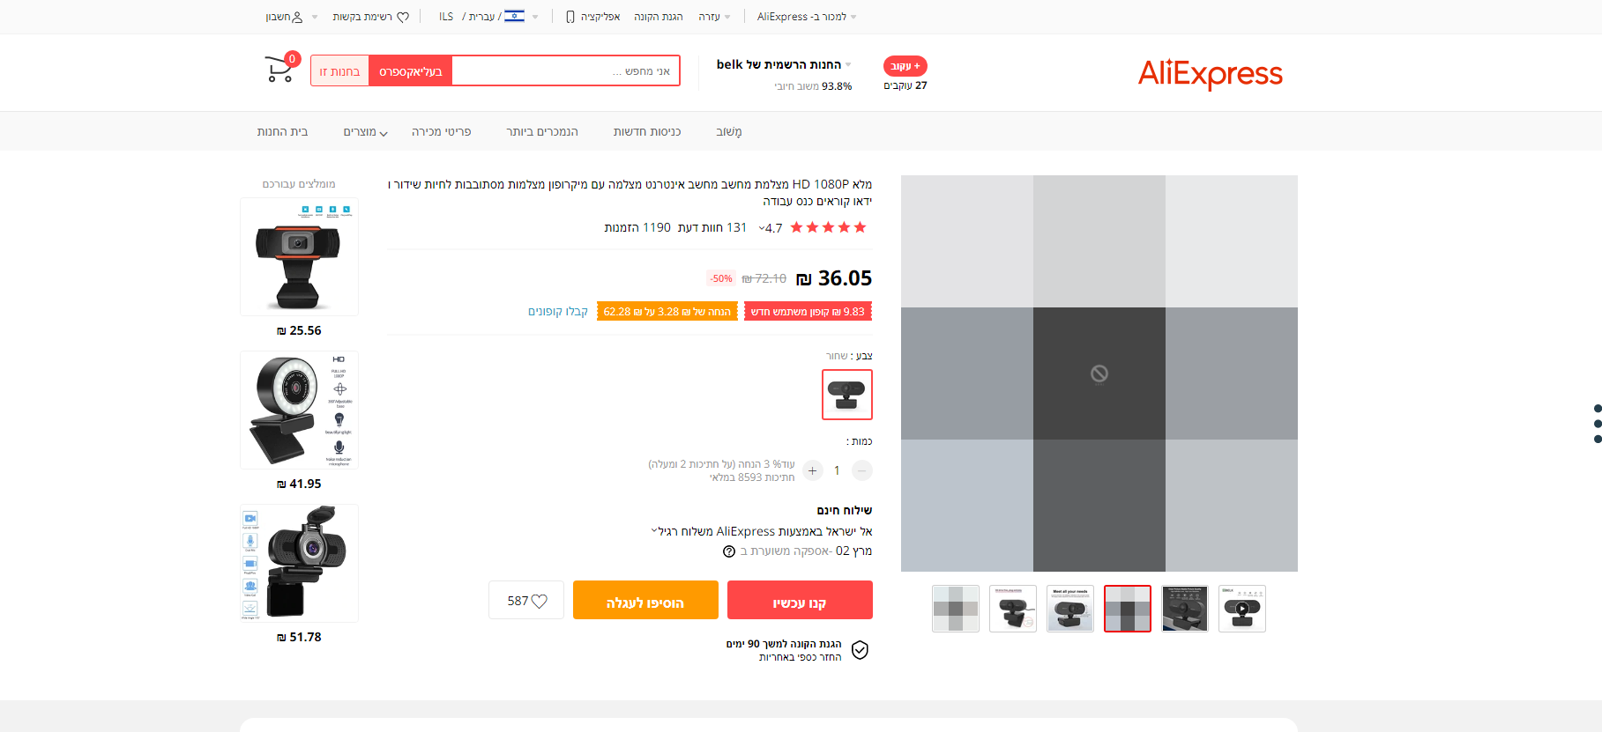Viewport: 1602px width, 732px height.
Task: Click the recommended product price 25.56
Action: click(299, 331)
